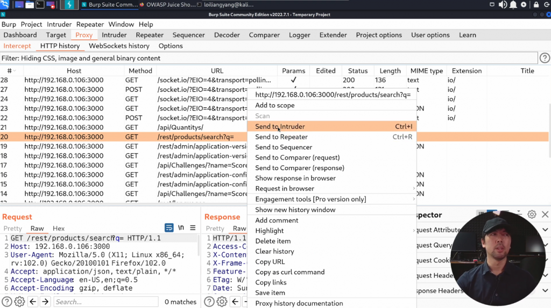
Task: Click the Request search forward arrow
Action: pyautogui.click(x=45, y=302)
